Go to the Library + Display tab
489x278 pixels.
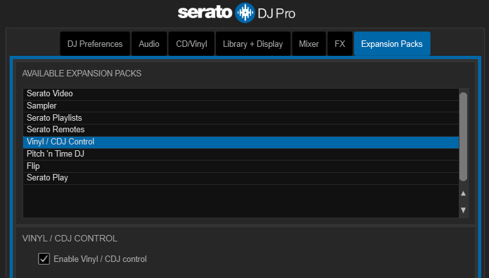[x=253, y=44]
